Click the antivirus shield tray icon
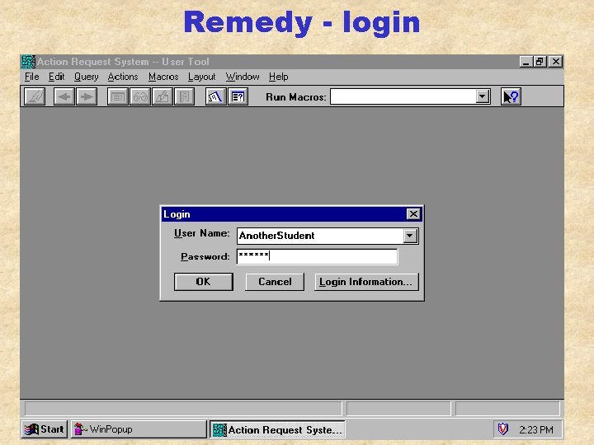594x445 pixels. pyautogui.click(x=503, y=429)
